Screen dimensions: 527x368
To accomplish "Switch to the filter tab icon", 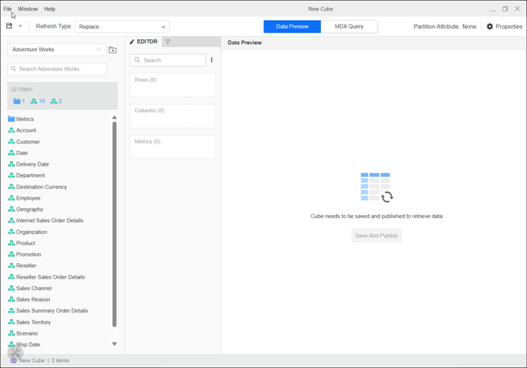I will coord(168,42).
